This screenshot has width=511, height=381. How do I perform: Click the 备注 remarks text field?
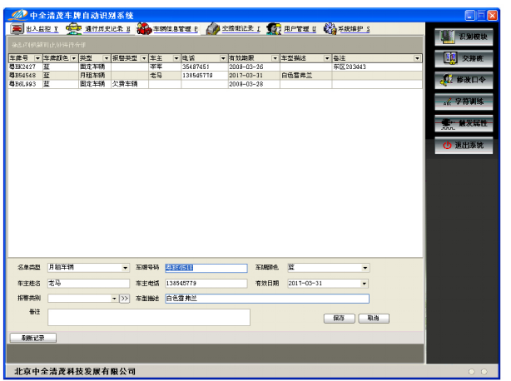(x=148, y=317)
